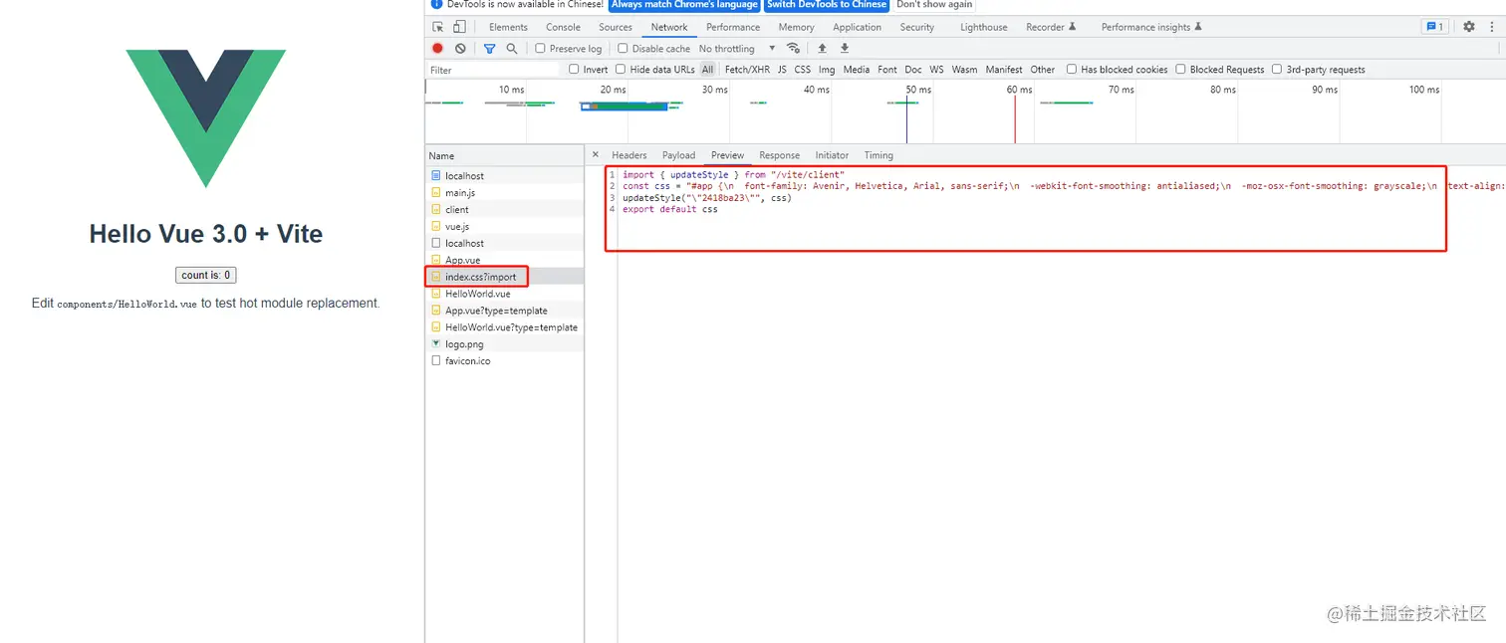Screen dimensions: 1506x643
Task: Toggle the network filter funnel icon
Action: (x=489, y=48)
